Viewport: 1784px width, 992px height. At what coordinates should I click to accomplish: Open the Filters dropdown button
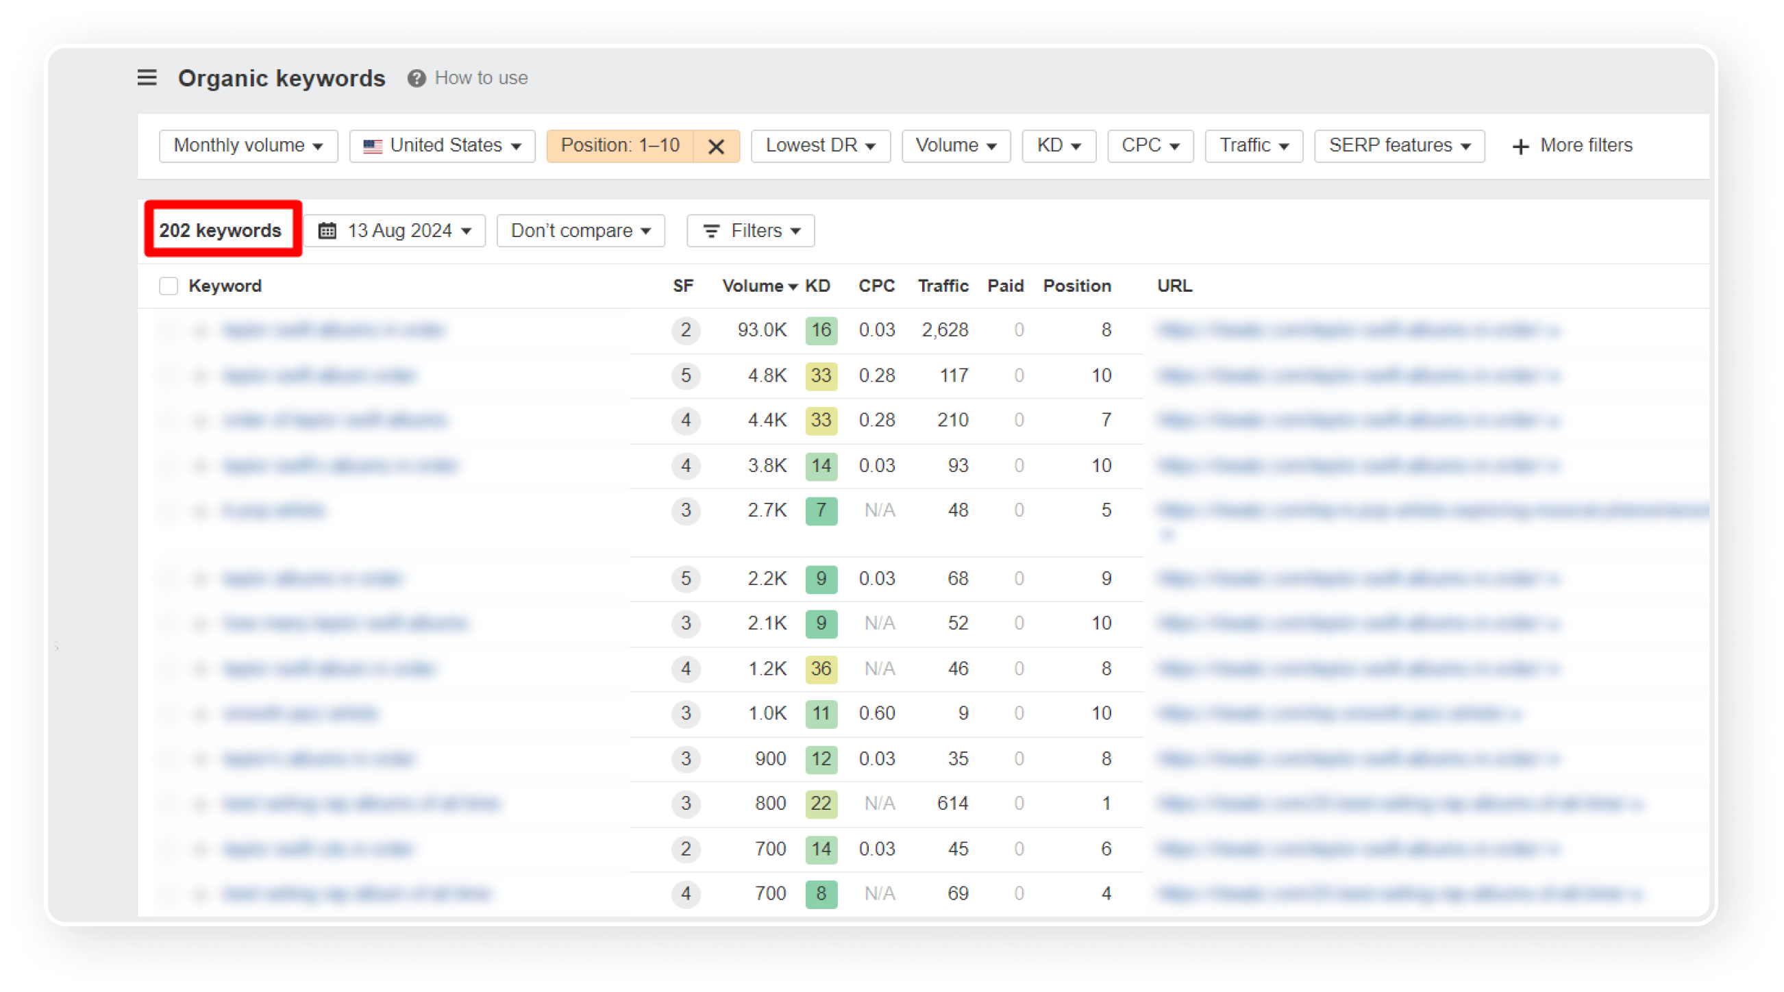click(751, 230)
